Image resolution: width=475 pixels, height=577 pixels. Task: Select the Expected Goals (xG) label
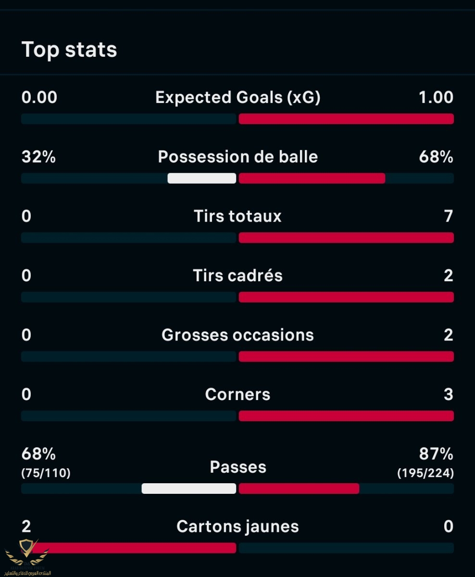point(237,97)
